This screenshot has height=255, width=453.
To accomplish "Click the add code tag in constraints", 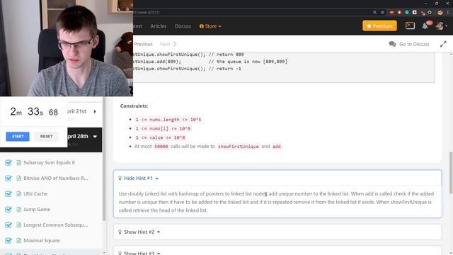I will (277, 147).
